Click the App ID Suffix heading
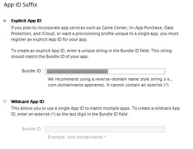The width and height of the screenshot is (193, 149). pos(21,5)
